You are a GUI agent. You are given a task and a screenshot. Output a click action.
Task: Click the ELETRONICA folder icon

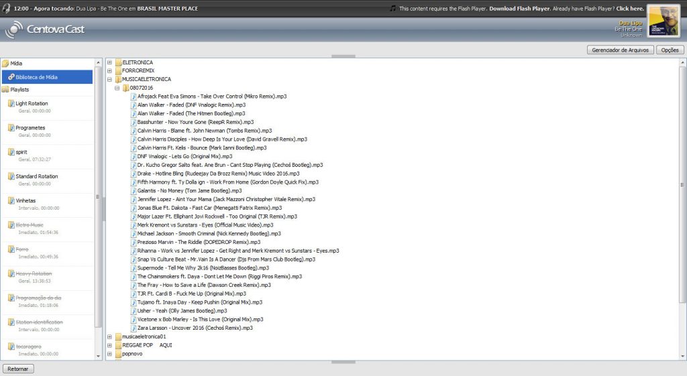coord(118,62)
